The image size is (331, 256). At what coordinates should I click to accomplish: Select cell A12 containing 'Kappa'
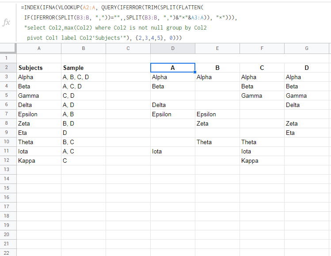click(x=39, y=160)
